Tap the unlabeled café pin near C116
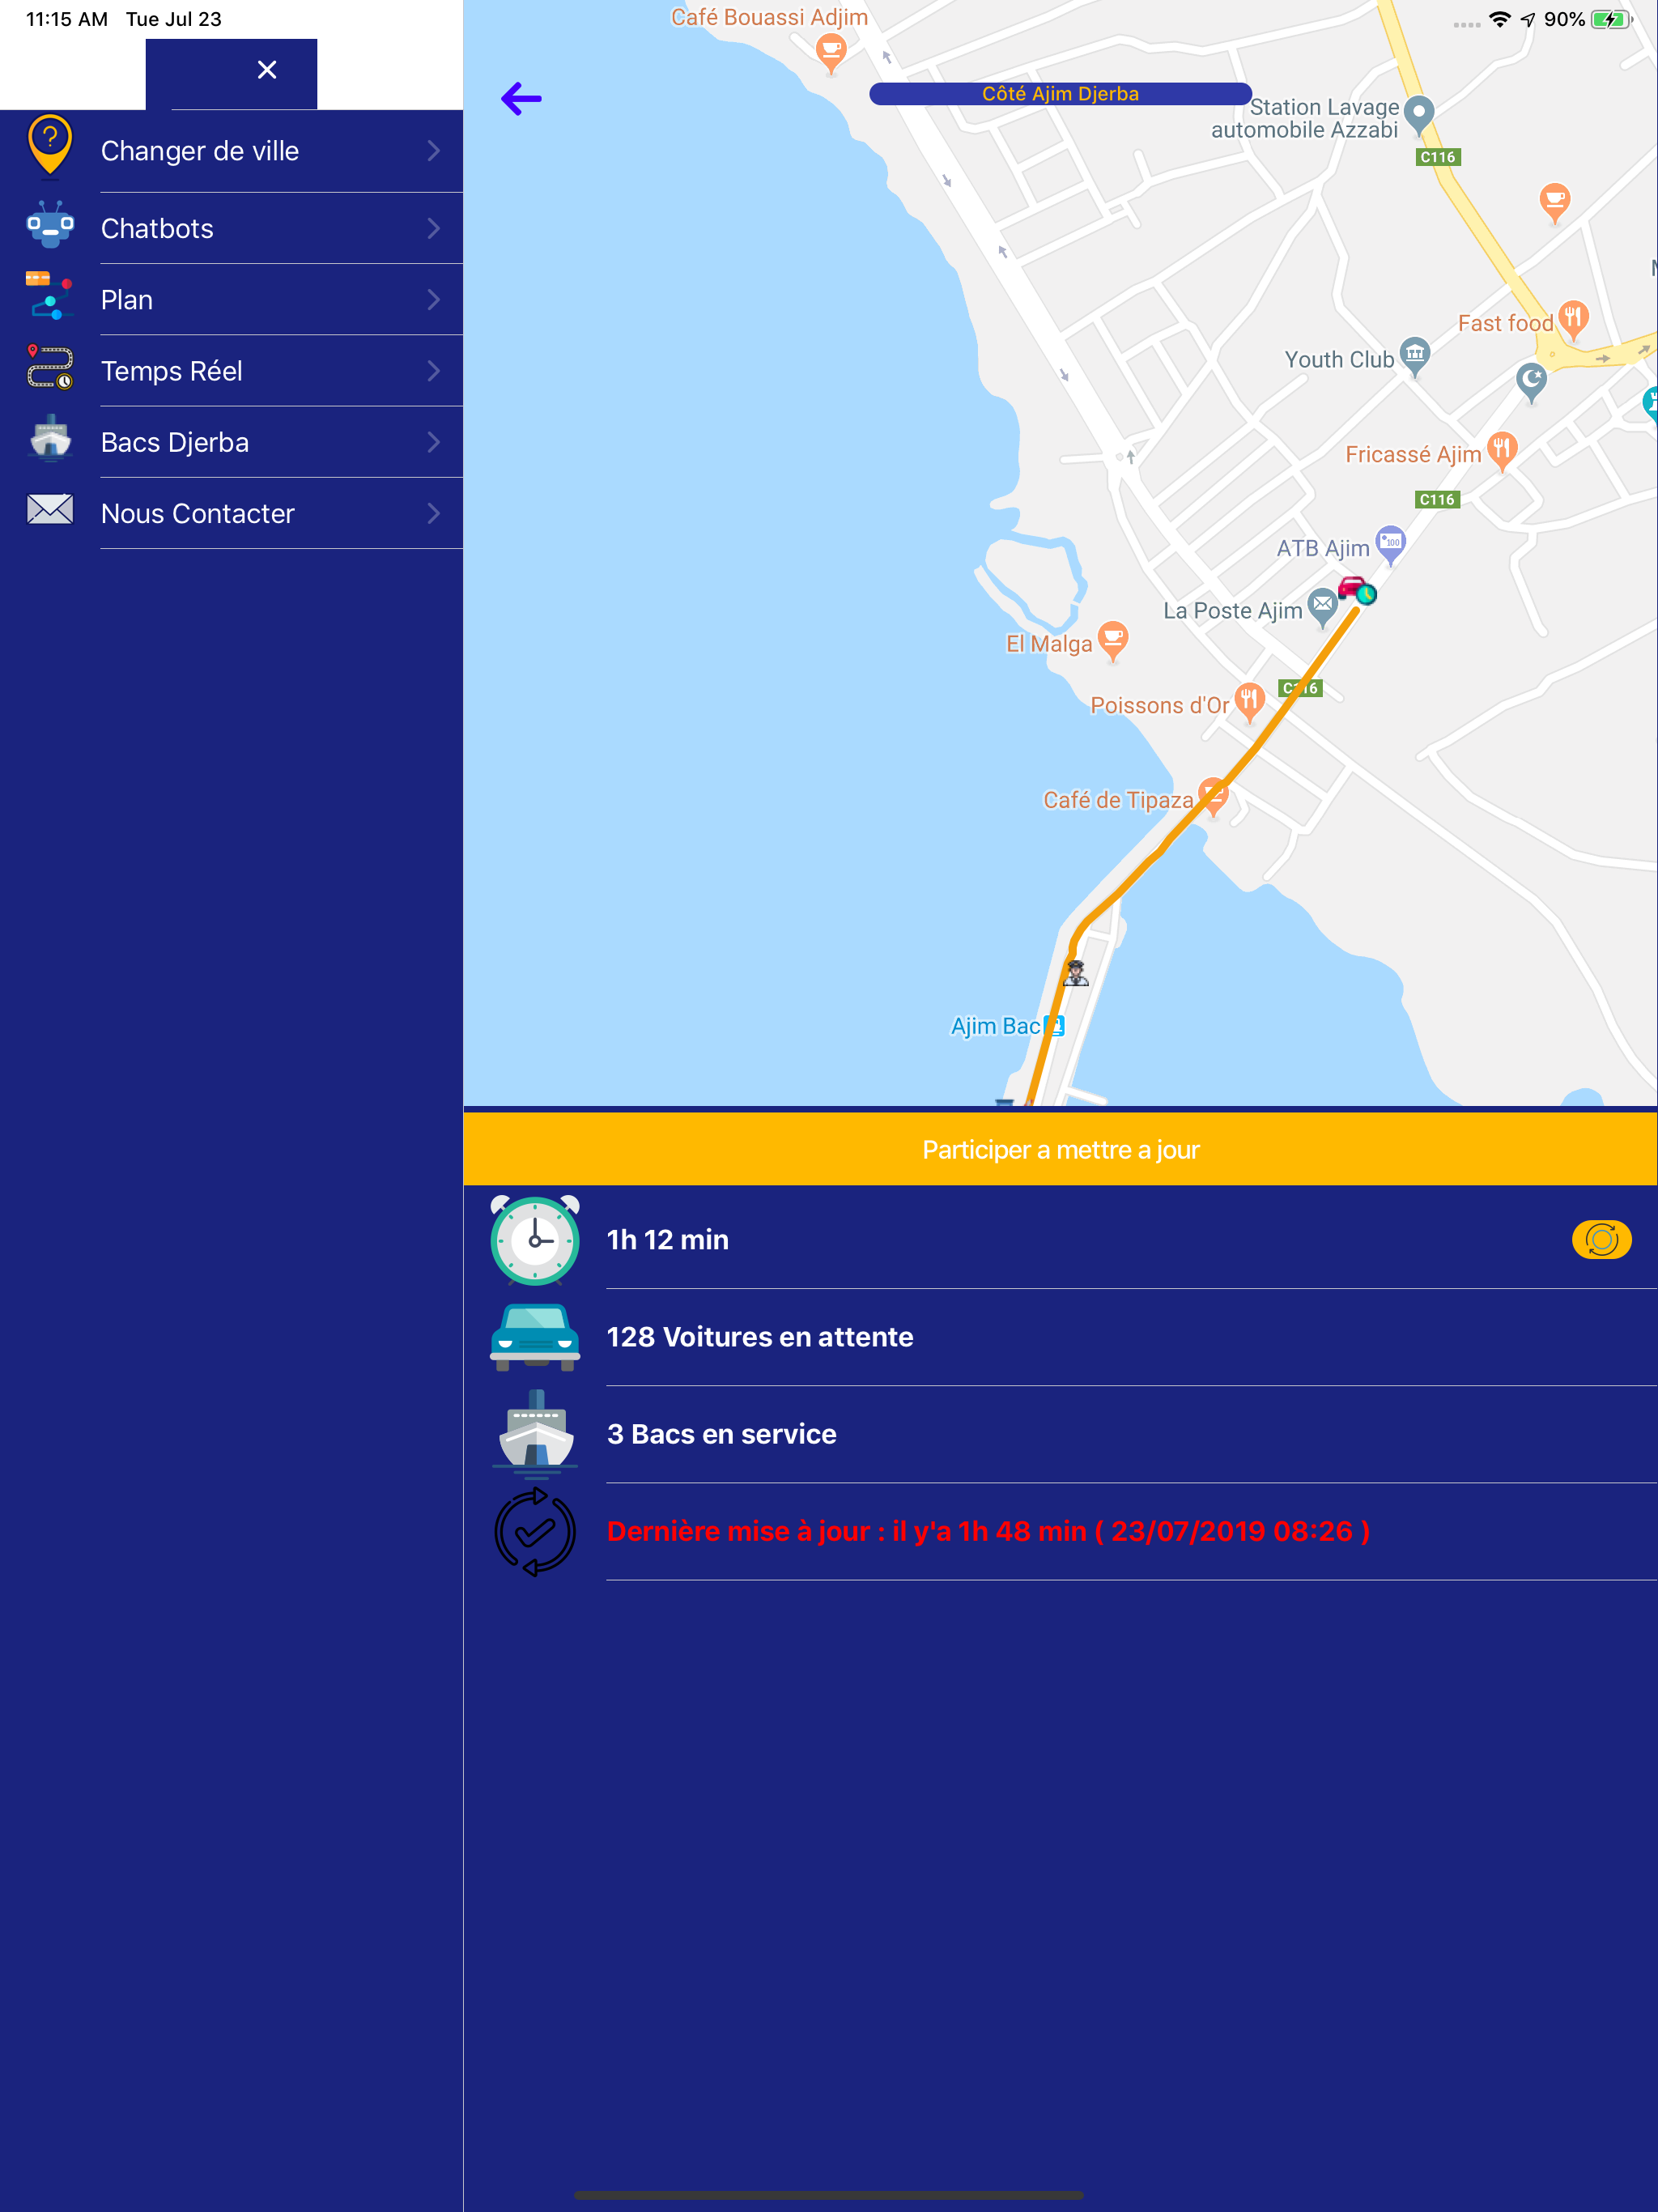Viewport: 1658px width, 2212px height. coord(1554,202)
